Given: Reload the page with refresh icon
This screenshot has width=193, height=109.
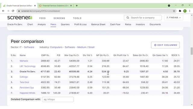Looking at the screenshot, I should pyautogui.click(x=13, y=11).
